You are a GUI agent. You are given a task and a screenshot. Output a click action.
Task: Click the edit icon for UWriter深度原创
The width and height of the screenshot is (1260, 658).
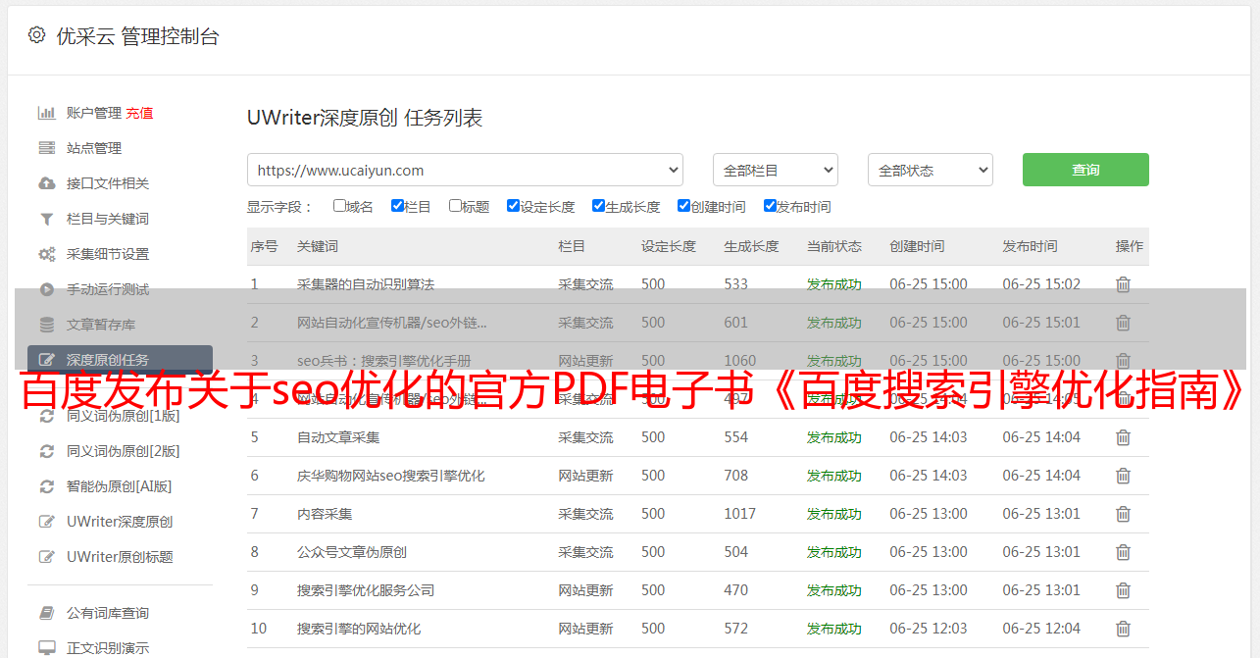[46, 522]
